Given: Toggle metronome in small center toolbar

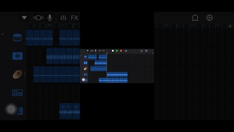Looking at the screenshot, I should pyautogui.click(x=126, y=51).
